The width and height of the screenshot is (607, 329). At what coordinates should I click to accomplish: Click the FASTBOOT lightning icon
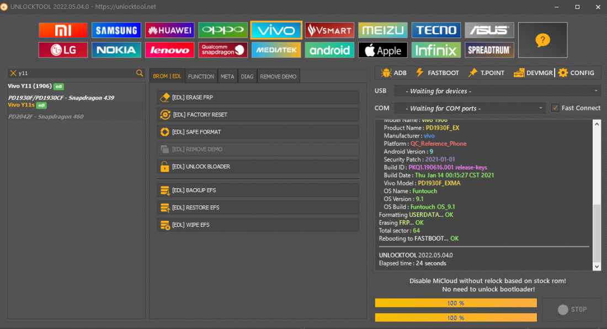point(419,72)
